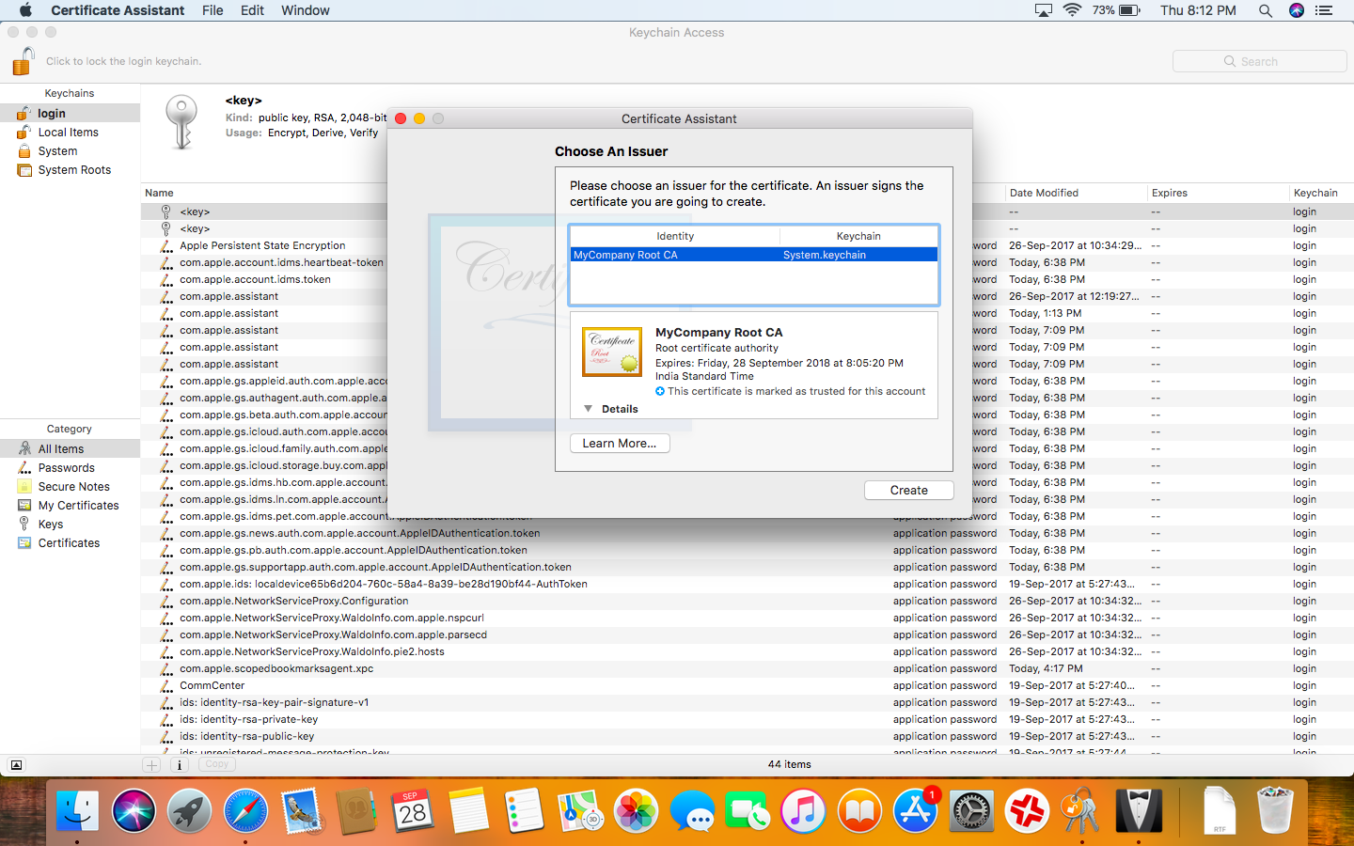Screen dimensions: 1354x846
Task: Open the Certificate Assistant app menu
Action: coord(118,10)
